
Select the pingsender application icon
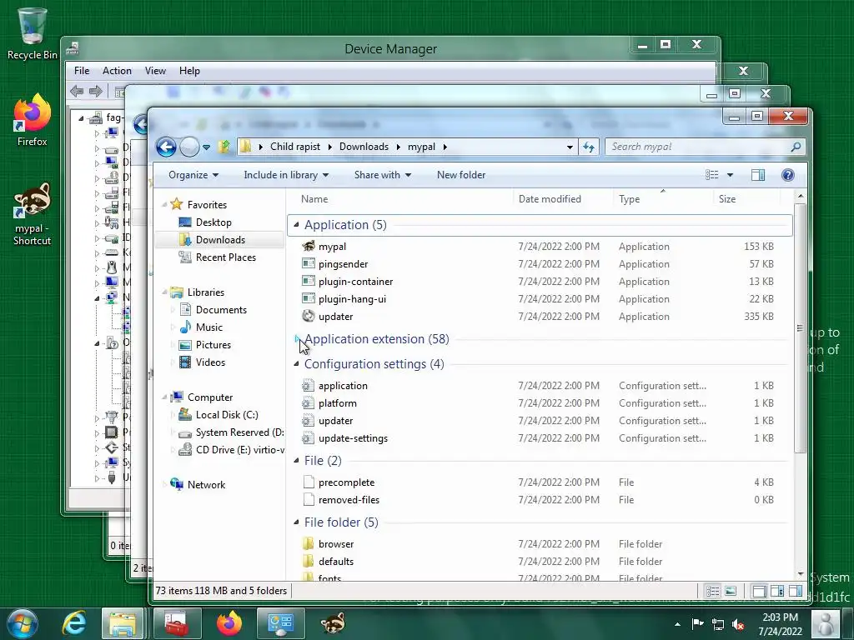[x=309, y=263]
